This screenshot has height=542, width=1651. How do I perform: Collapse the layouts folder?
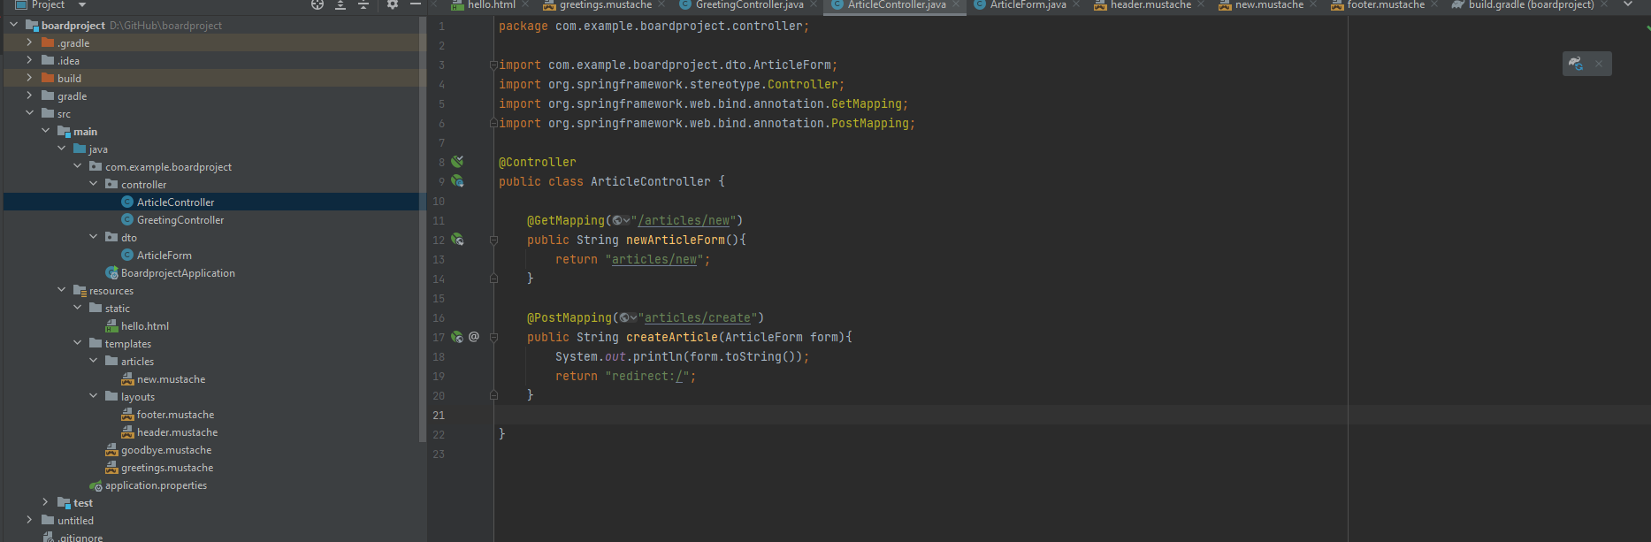pyautogui.click(x=93, y=396)
